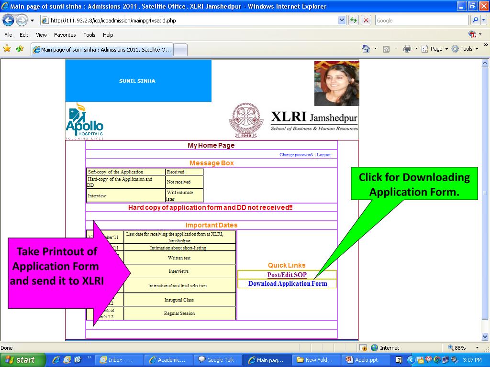This screenshot has width=490, height=367.
Task: Click 'Inaugural Class' row text
Action: click(x=179, y=300)
